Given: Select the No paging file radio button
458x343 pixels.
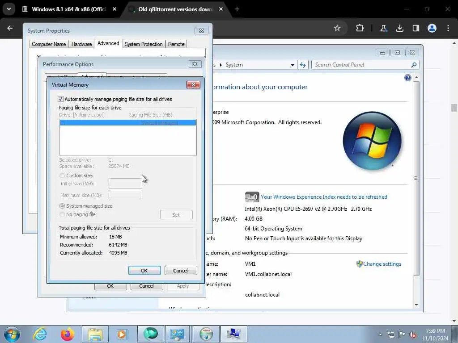Looking at the screenshot, I should [x=62, y=214].
